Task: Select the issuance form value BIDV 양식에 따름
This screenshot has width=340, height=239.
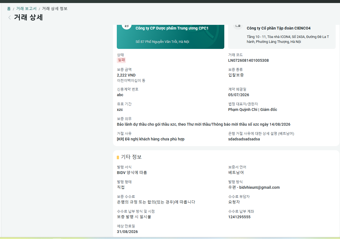Action: [132, 173]
